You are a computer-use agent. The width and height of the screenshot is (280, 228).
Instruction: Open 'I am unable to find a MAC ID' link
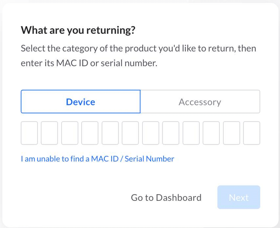click(x=97, y=159)
